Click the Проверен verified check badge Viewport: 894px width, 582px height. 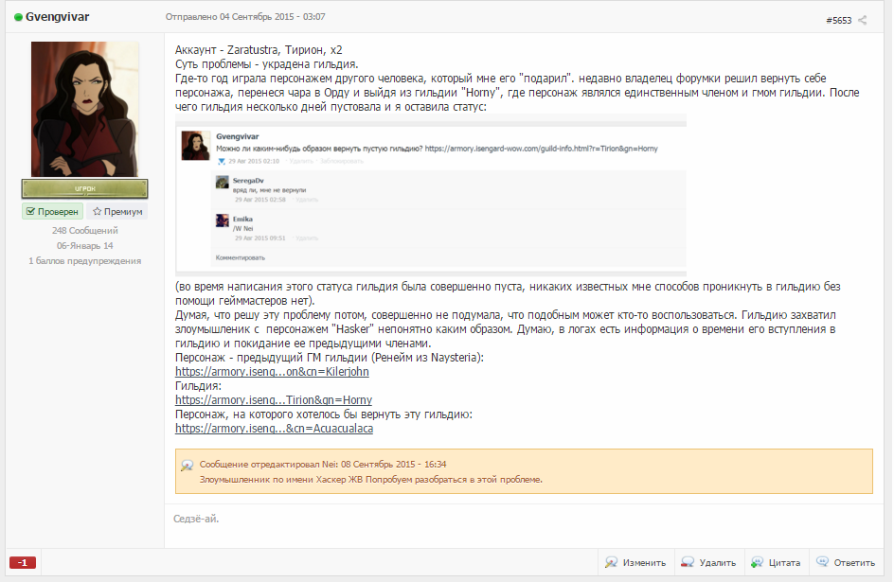tap(52, 211)
